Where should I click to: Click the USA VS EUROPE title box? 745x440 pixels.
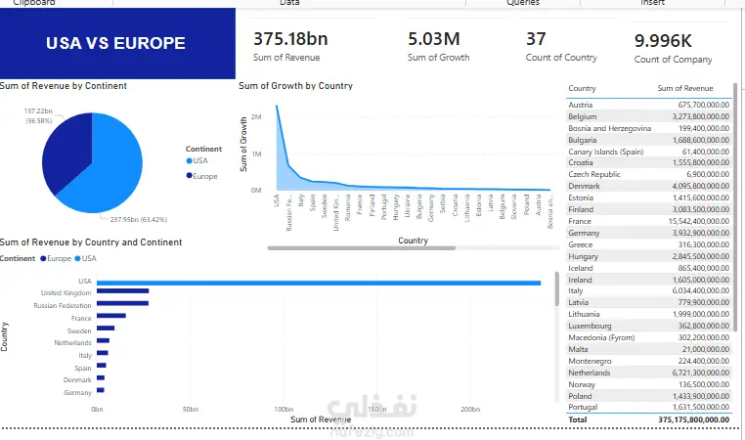117,43
